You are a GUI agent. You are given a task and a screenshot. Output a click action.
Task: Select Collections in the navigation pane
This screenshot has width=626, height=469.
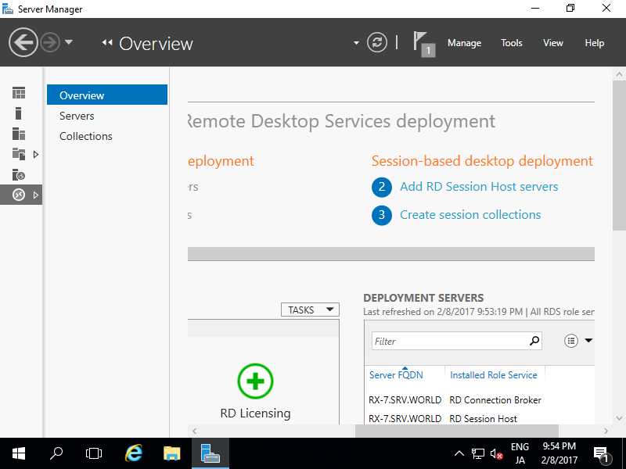[86, 136]
